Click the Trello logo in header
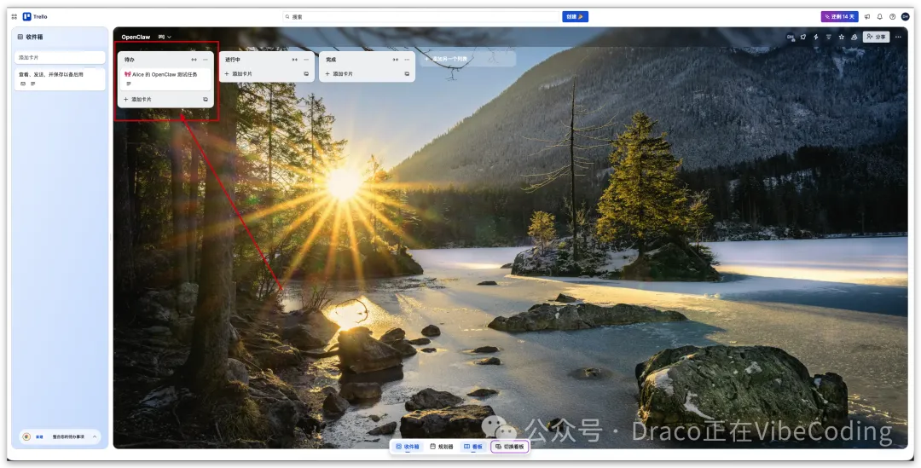This screenshot has height=468, width=921. point(35,16)
